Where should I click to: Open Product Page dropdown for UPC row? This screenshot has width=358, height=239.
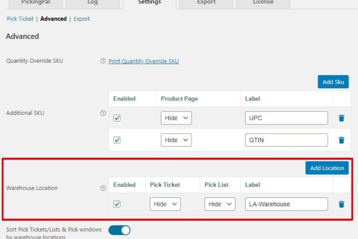176,118
